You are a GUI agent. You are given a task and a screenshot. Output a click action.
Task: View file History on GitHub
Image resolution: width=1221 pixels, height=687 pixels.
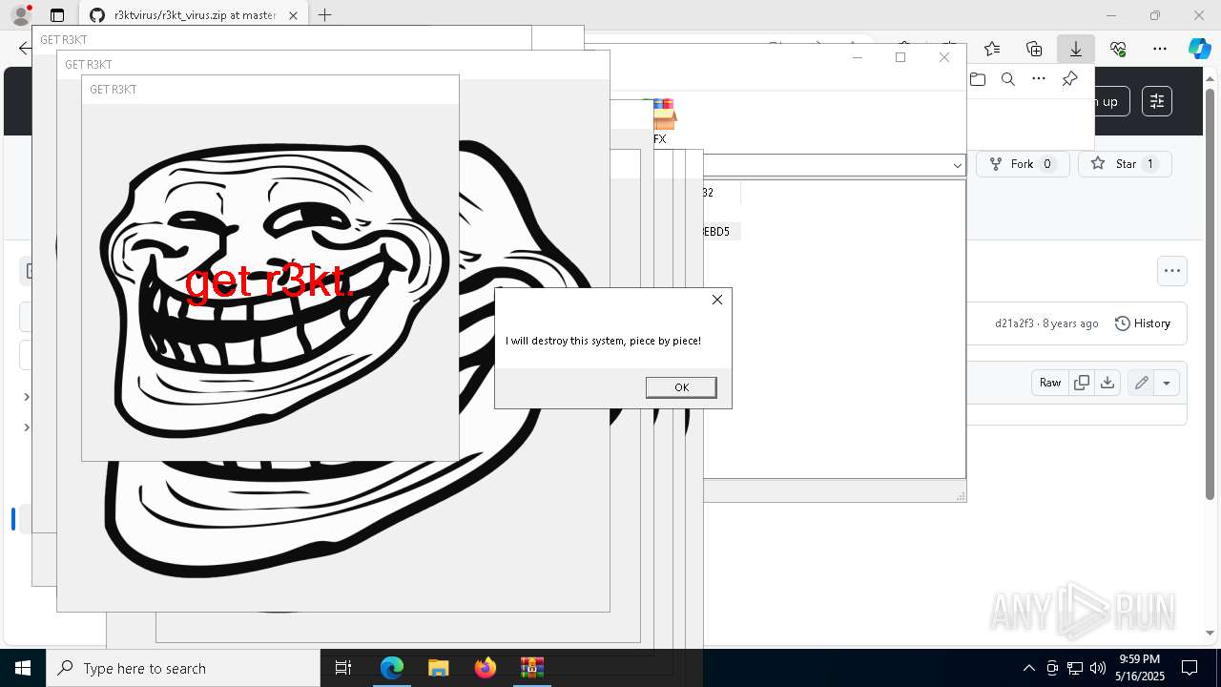(x=1143, y=323)
